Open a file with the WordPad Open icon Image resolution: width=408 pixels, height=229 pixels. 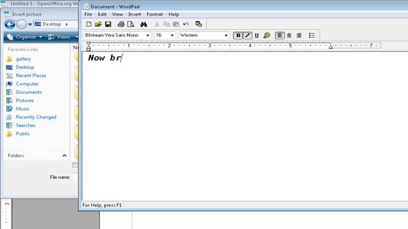(x=98, y=24)
